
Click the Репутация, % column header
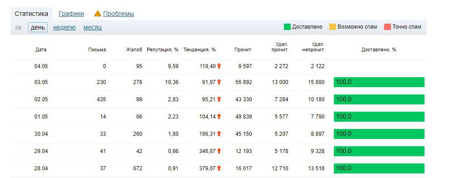pos(163,49)
